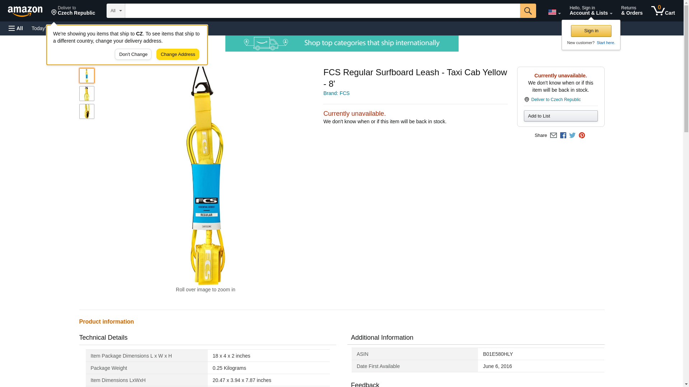Click in the search input field
This screenshot has height=387, width=689.
tap(322, 11)
